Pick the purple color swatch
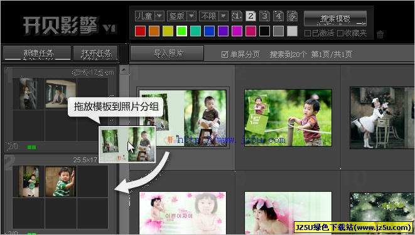This screenshot has width=415, height=235. (x=223, y=31)
